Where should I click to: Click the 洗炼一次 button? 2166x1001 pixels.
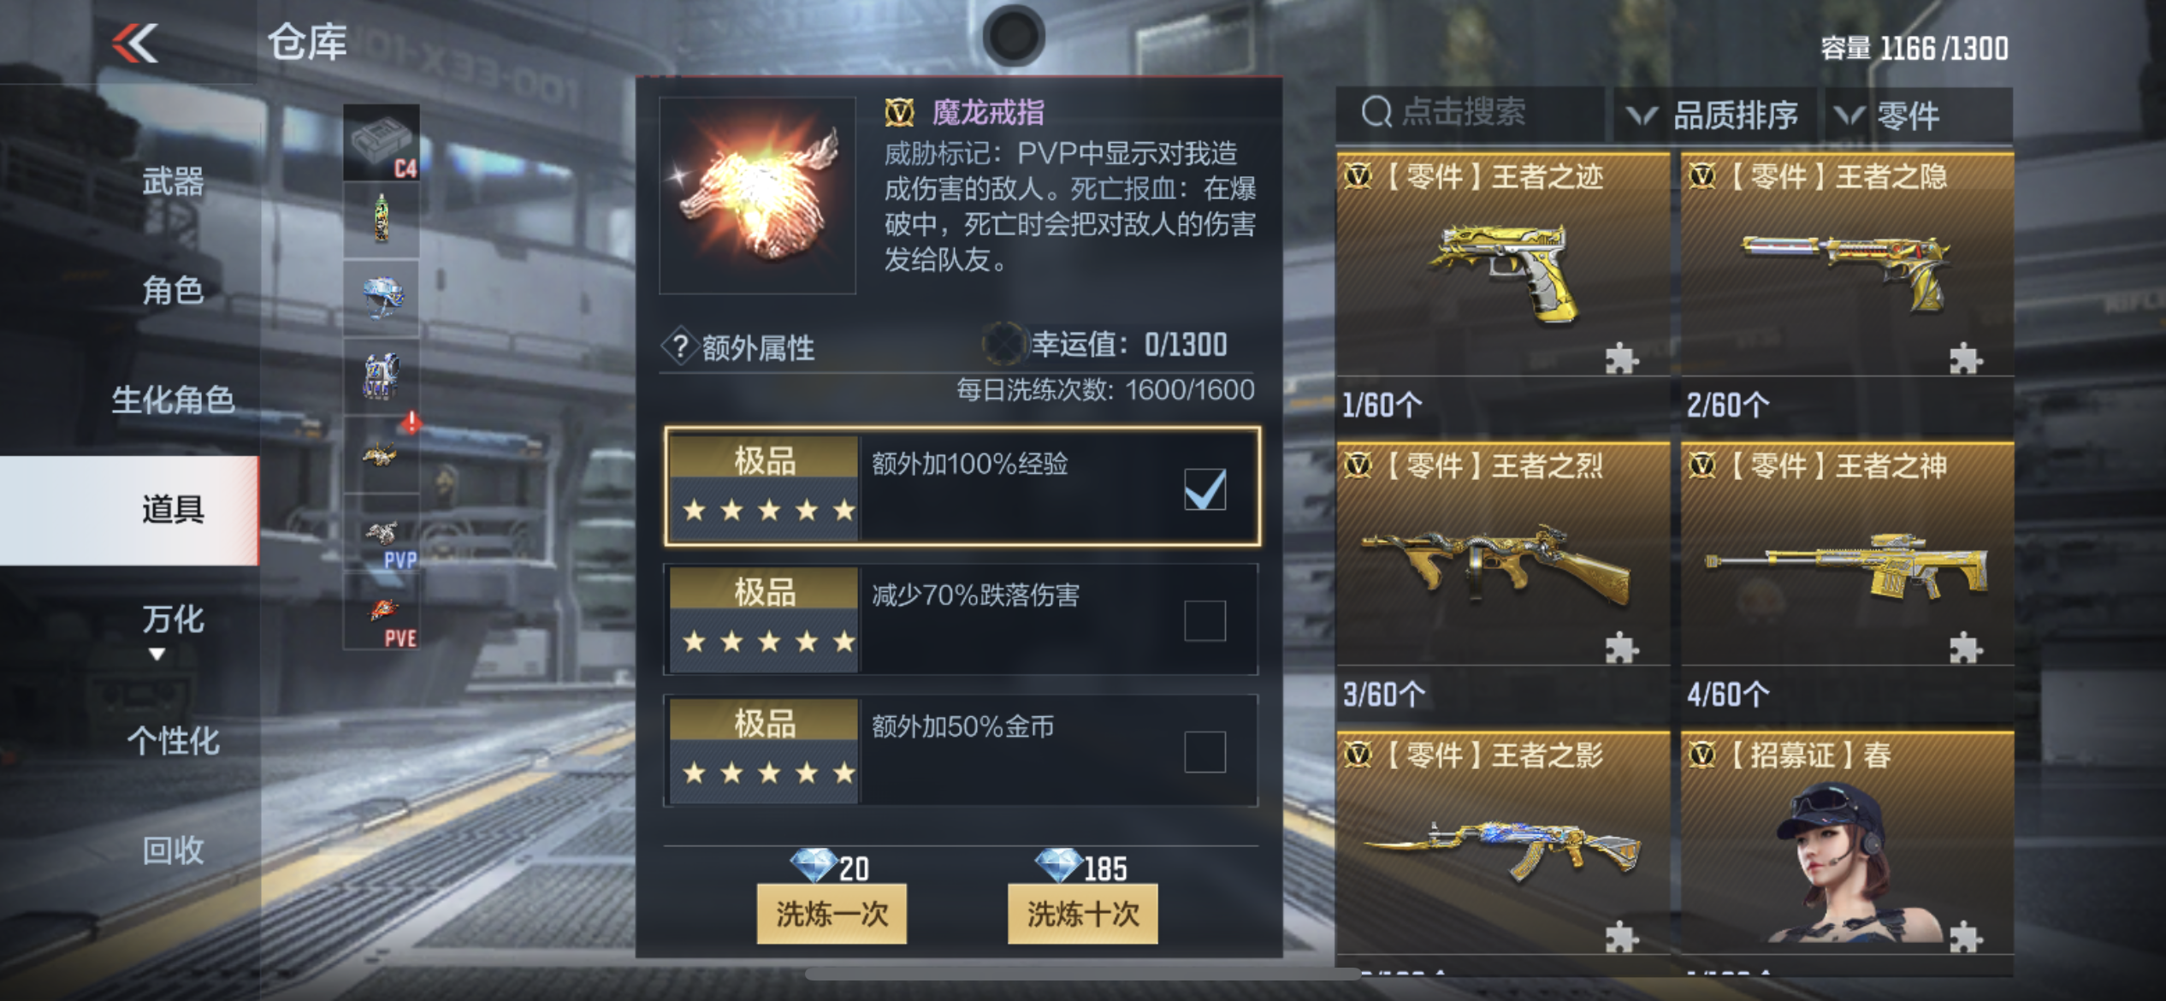(x=831, y=914)
